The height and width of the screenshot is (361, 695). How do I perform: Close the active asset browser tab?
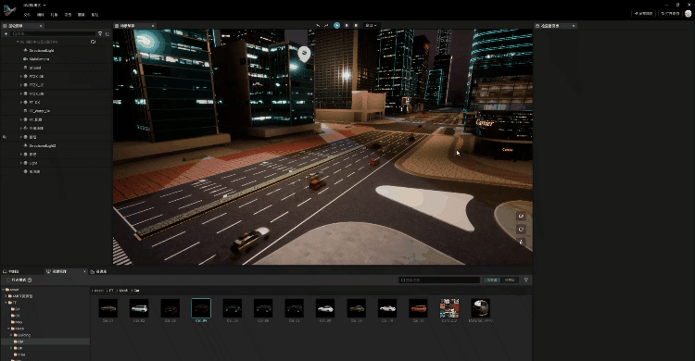tap(84, 271)
